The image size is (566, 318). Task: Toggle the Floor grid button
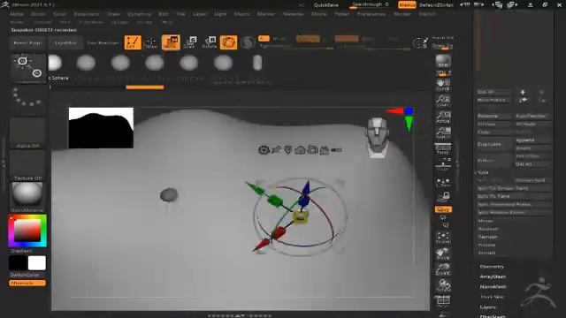point(443,165)
